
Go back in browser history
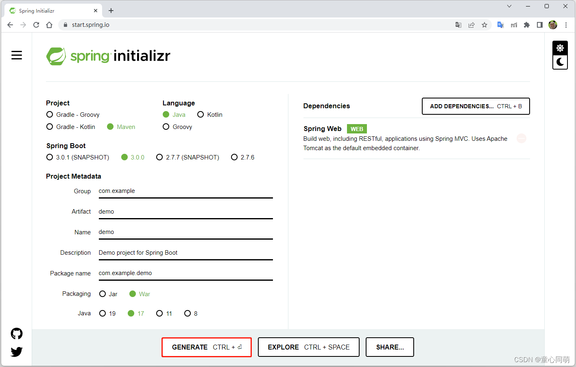click(x=10, y=25)
